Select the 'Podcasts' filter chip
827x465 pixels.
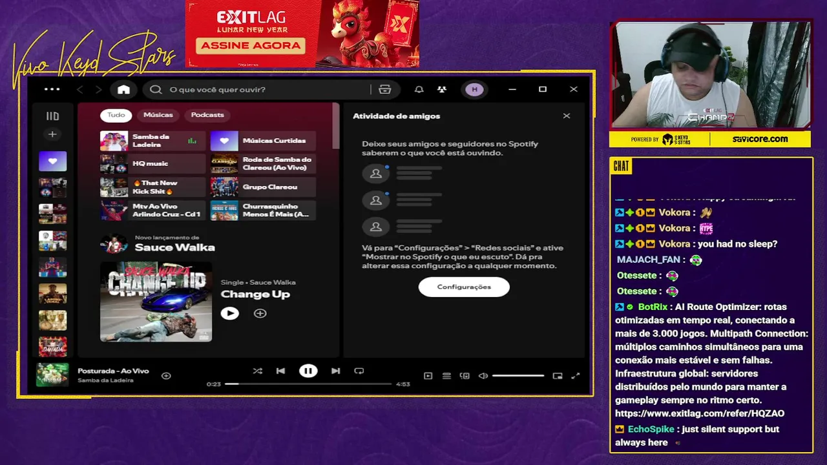207,115
